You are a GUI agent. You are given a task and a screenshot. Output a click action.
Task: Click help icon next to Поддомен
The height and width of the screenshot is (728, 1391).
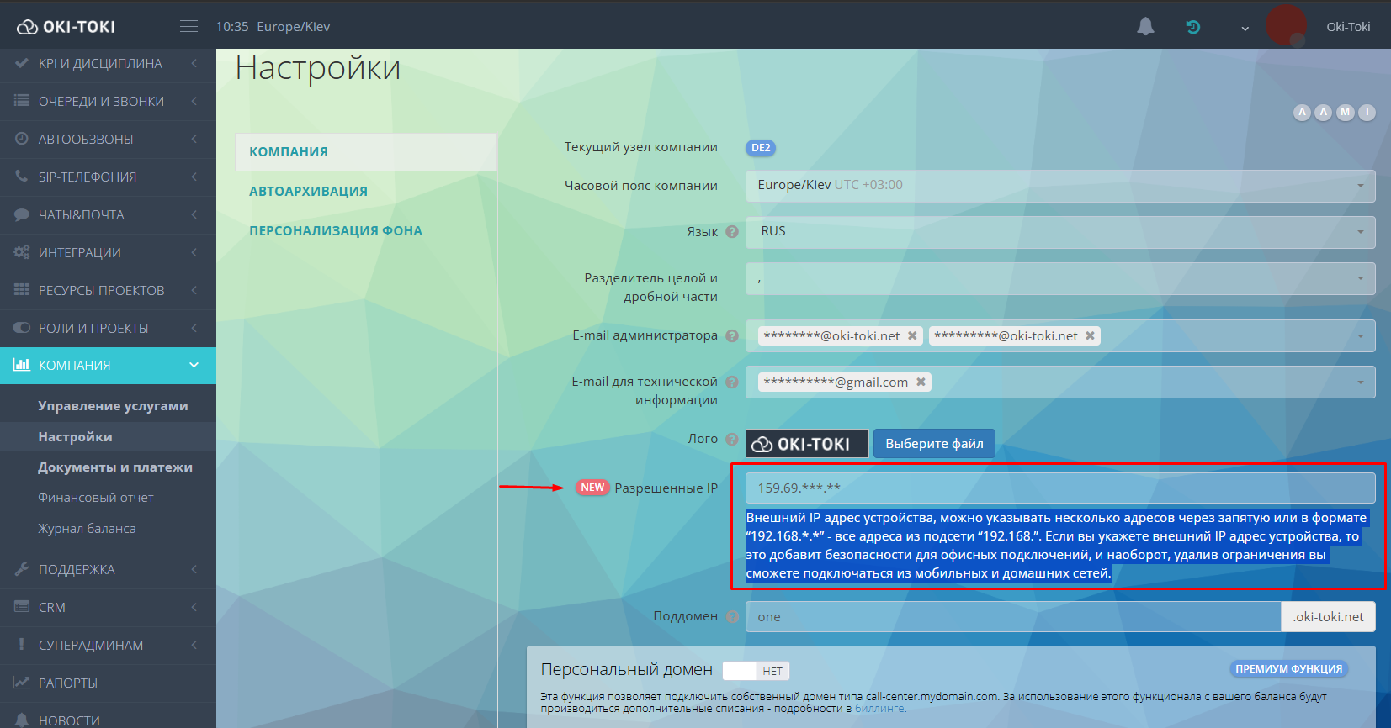(732, 616)
